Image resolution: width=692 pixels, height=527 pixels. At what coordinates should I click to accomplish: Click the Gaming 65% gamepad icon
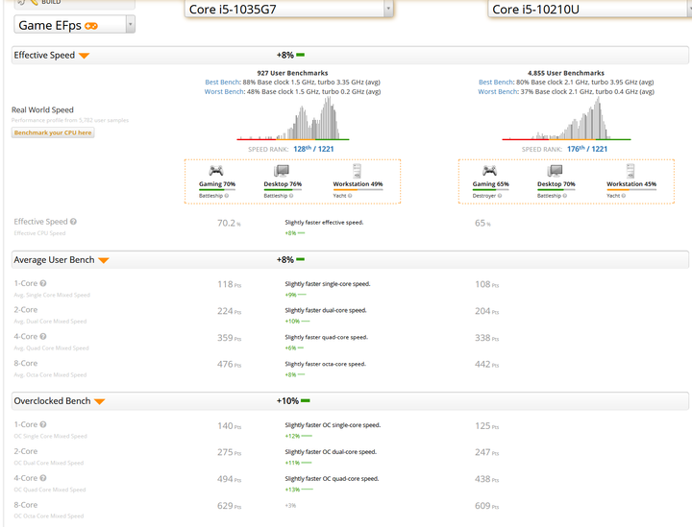click(489, 171)
